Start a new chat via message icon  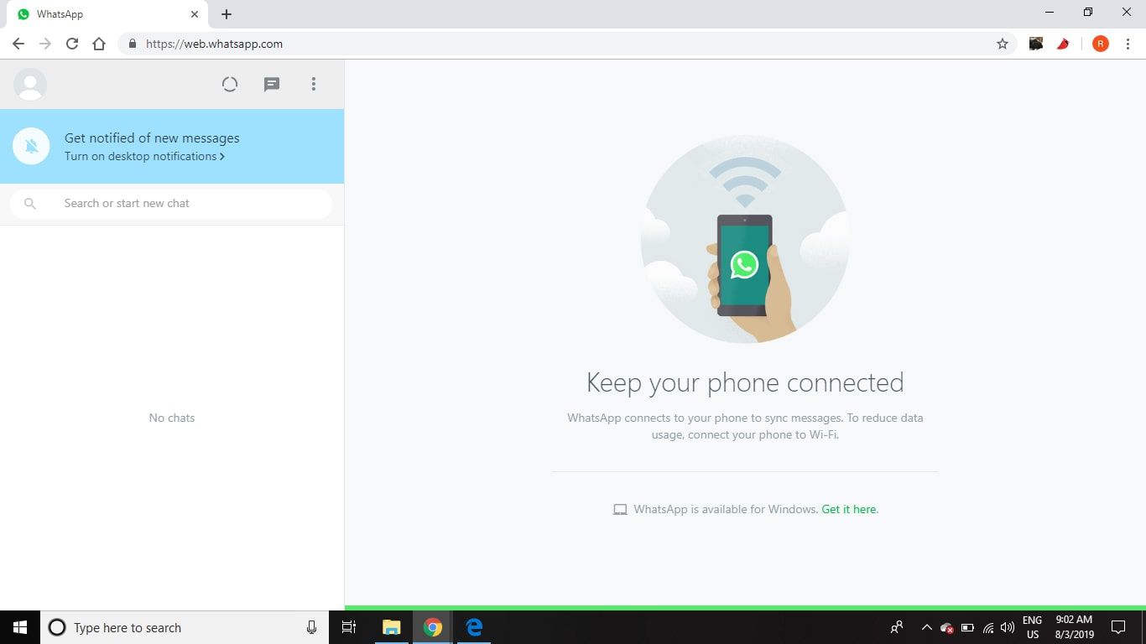point(272,84)
